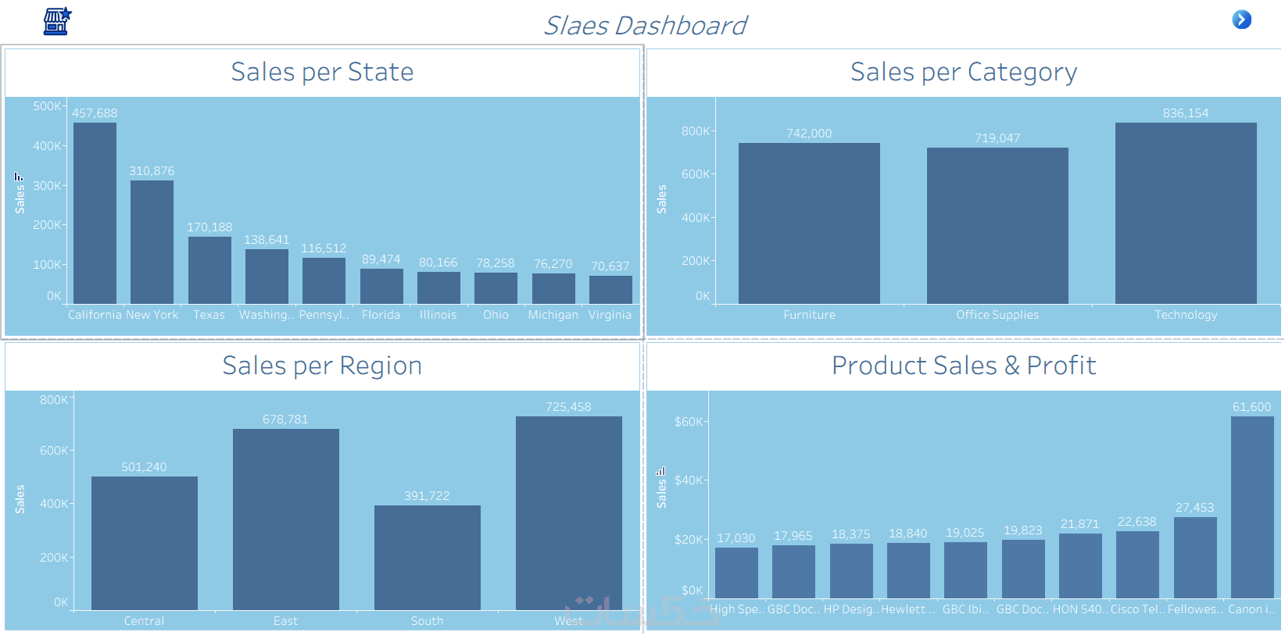Click the Product Sales & Profit title
This screenshot has height=639, width=1285.
click(963, 366)
